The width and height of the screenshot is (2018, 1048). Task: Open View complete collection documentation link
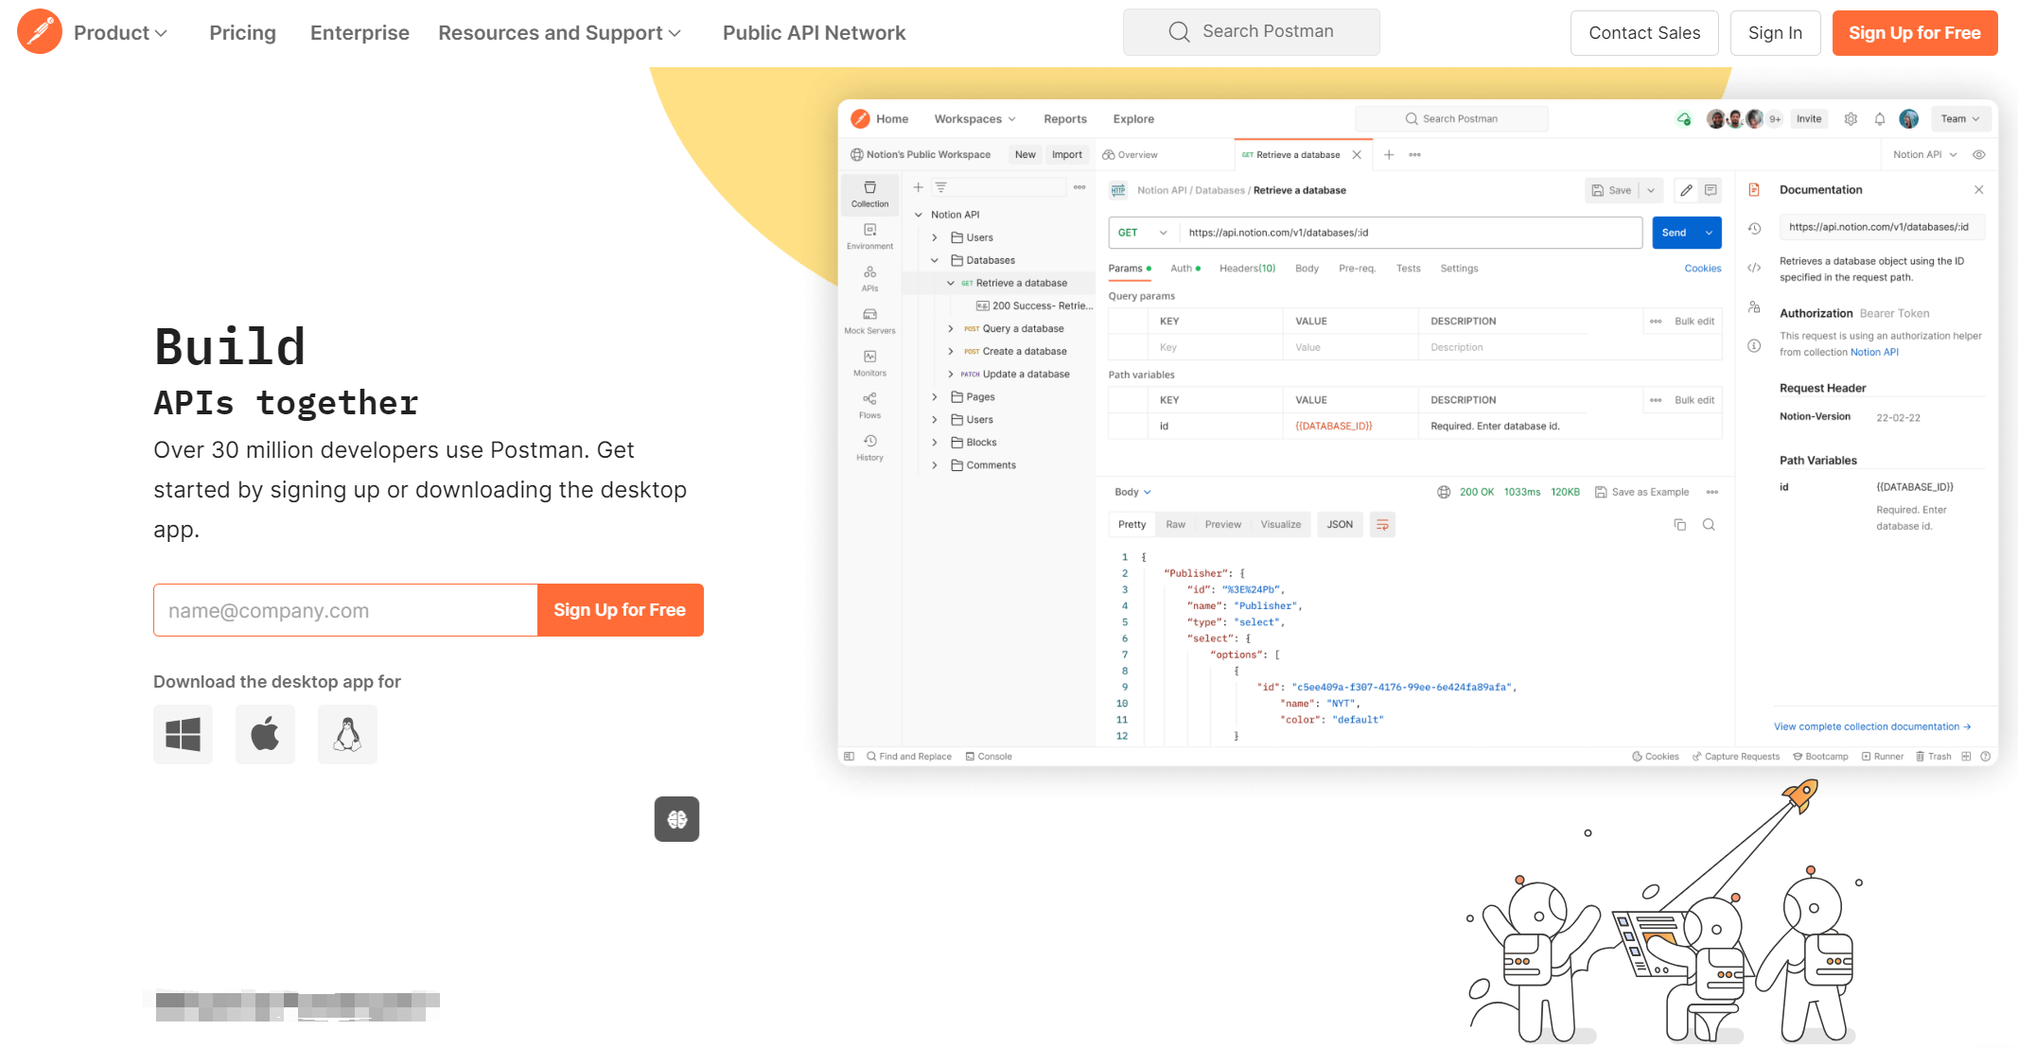point(1872,726)
